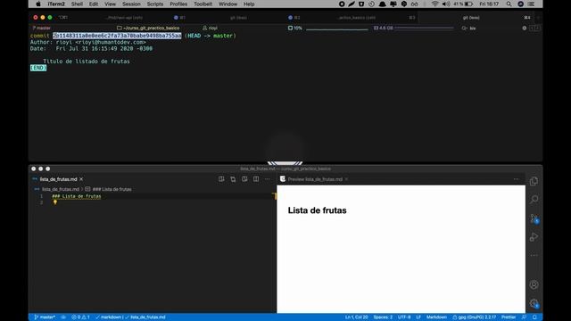Click the commit message 'Titulo de listado de frutas'
This screenshot has height=321, width=571.
tap(87, 62)
